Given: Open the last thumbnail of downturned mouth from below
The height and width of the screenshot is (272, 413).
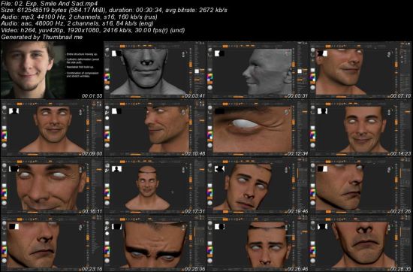Looking at the screenshot, I should tap(360, 243).
